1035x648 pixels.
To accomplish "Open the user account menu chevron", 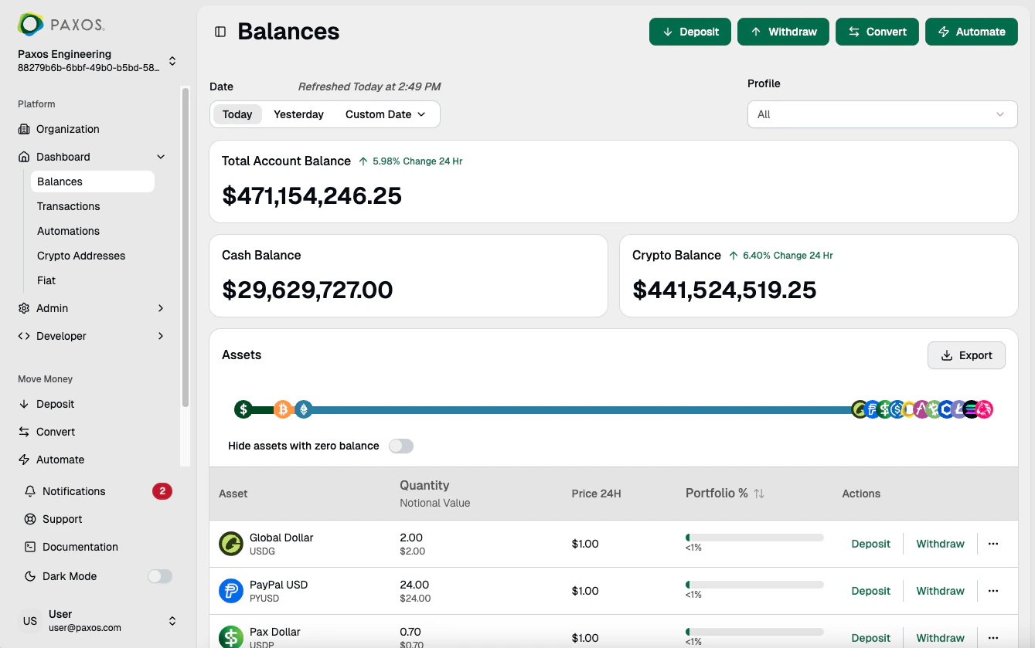I will click(x=172, y=621).
